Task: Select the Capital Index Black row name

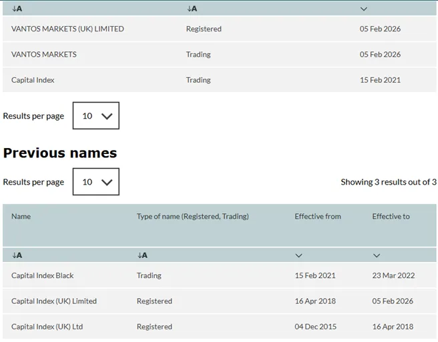Action: click(43, 275)
